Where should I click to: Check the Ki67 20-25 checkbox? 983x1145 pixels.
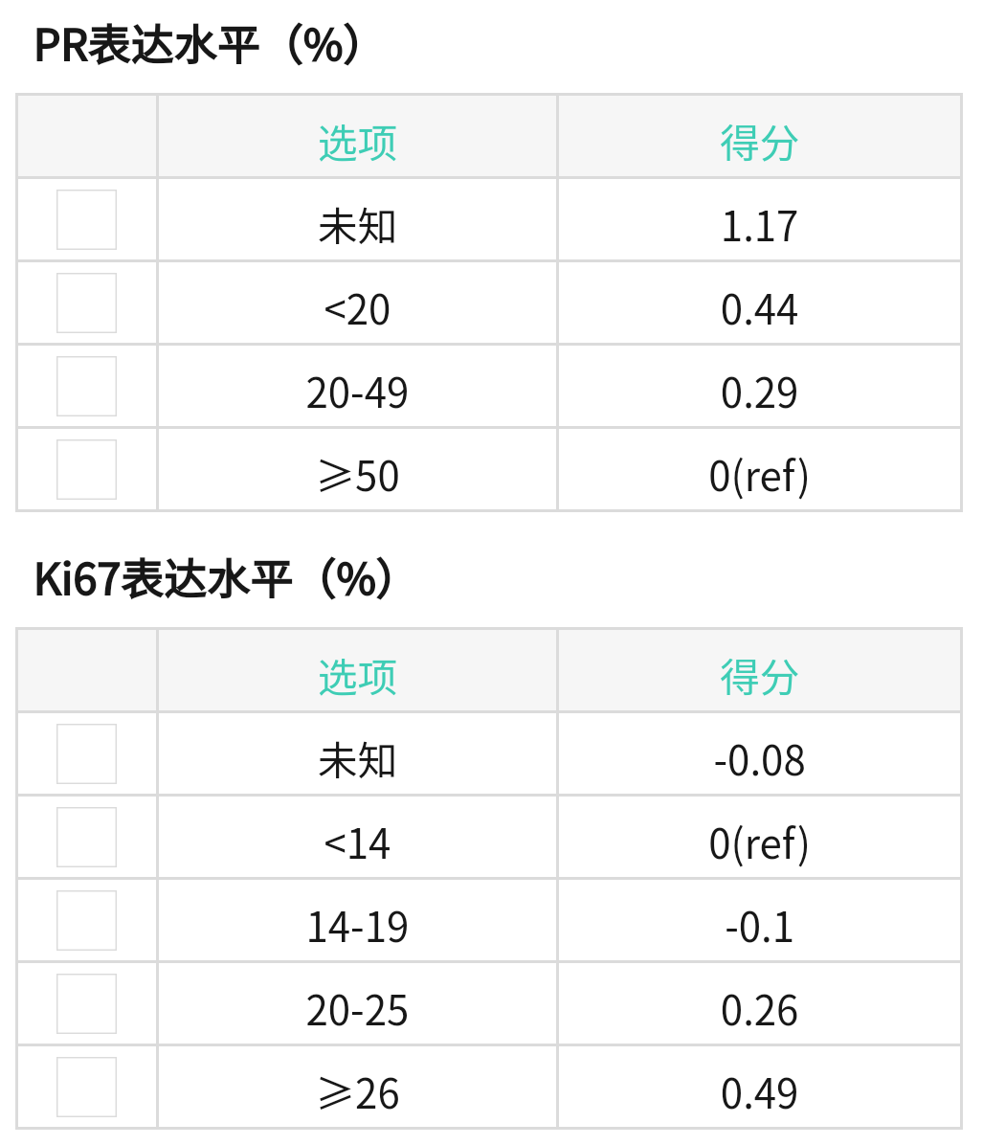[86, 1003]
